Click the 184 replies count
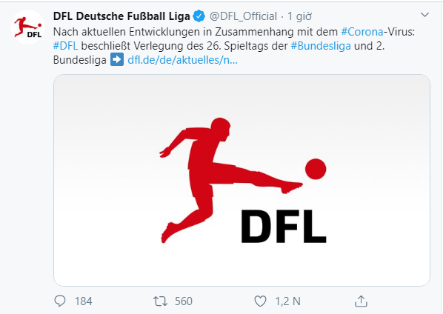The image size is (443, 314). point(84,301)
